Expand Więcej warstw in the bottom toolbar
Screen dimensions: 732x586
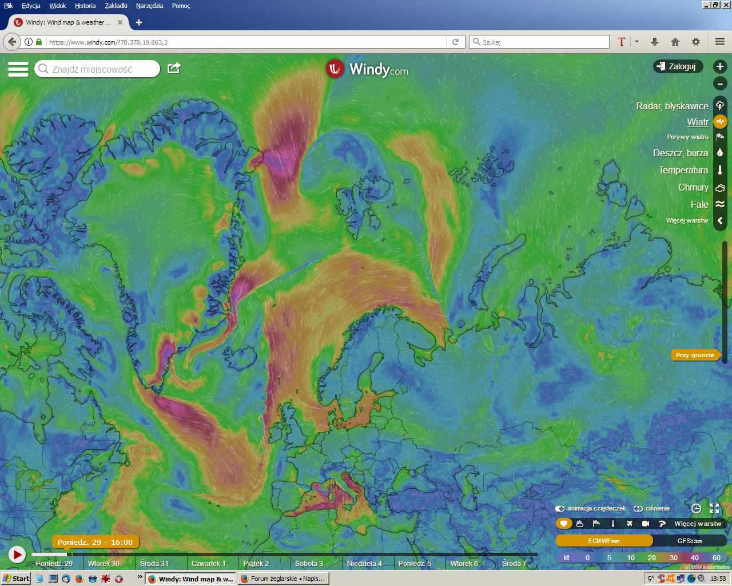(x=698, y=524)
